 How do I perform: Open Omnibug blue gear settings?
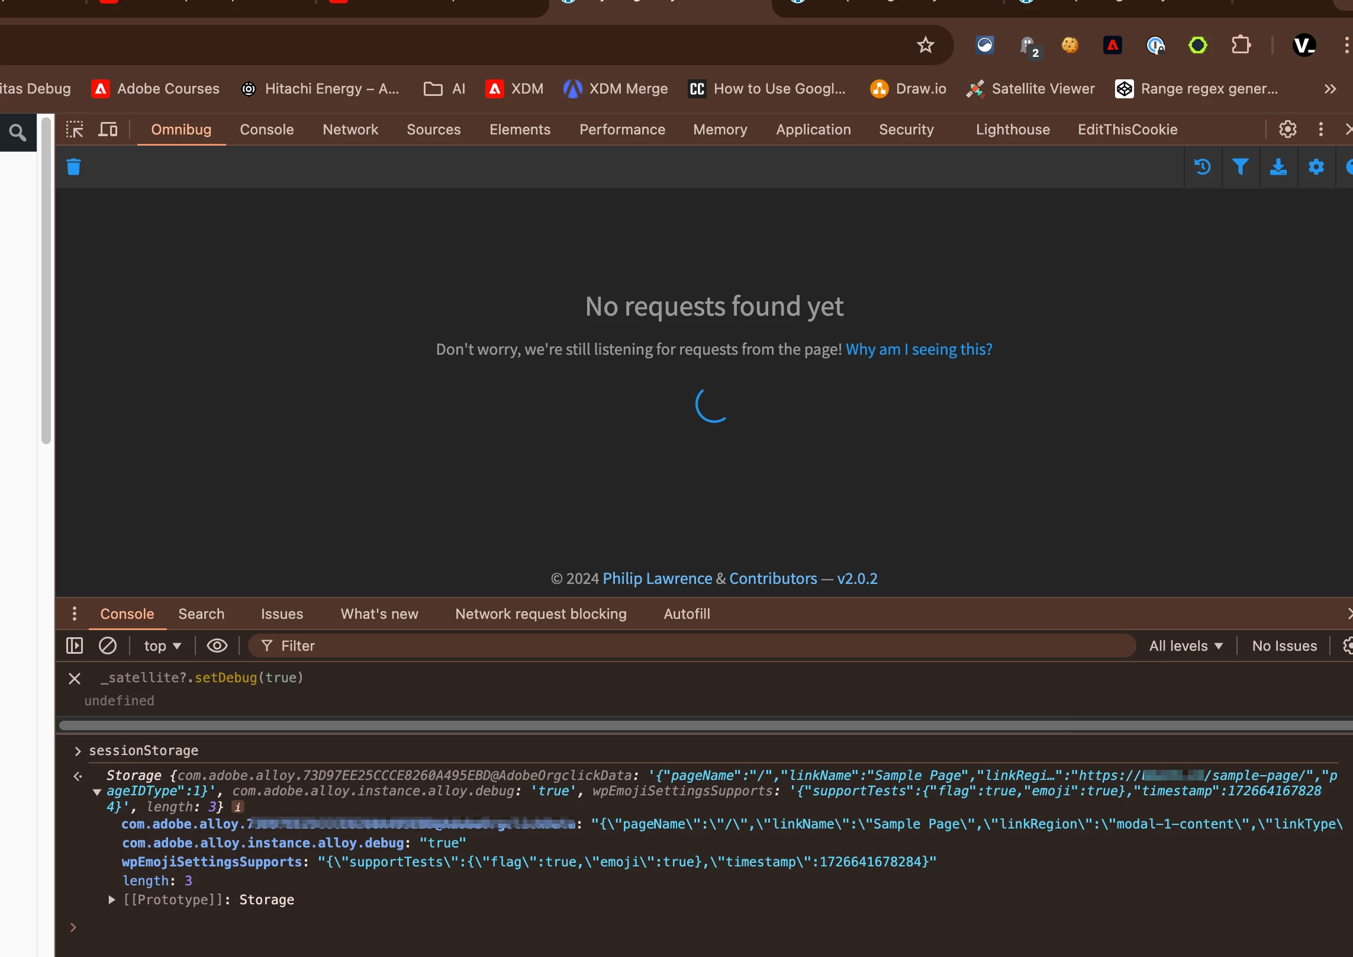[1316, 167]
